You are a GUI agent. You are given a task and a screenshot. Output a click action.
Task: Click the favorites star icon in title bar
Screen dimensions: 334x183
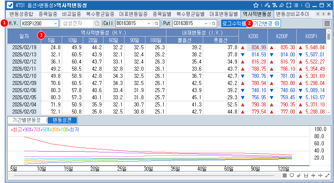click(x=256, y=6)
